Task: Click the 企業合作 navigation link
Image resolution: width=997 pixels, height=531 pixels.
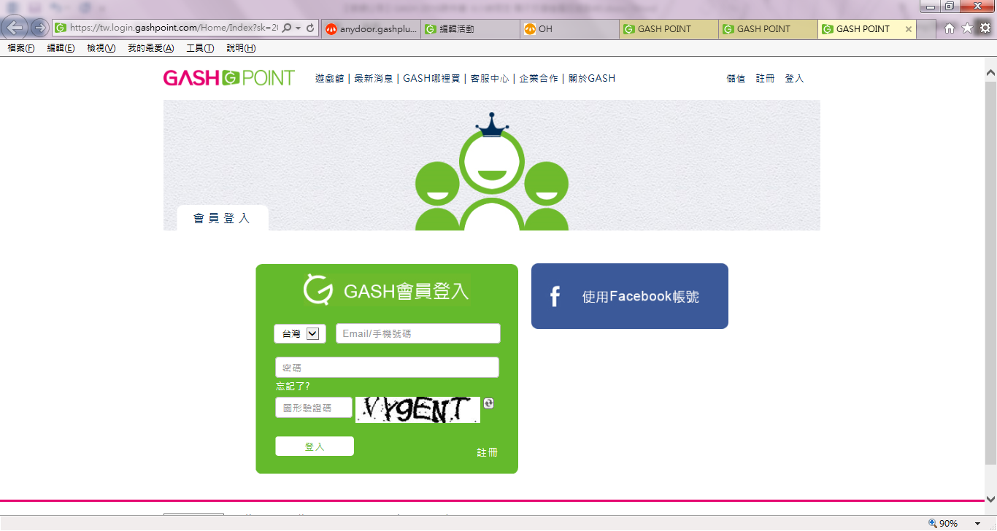Action: [539, 79]
